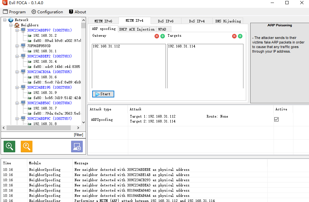Click computer icon of 309C234CB26A (108STU05)
Viewport: 309px width, 202px height.
(23, 72)
